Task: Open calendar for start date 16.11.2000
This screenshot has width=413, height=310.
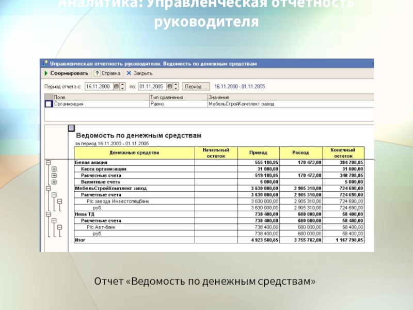Action: [116, 86]
